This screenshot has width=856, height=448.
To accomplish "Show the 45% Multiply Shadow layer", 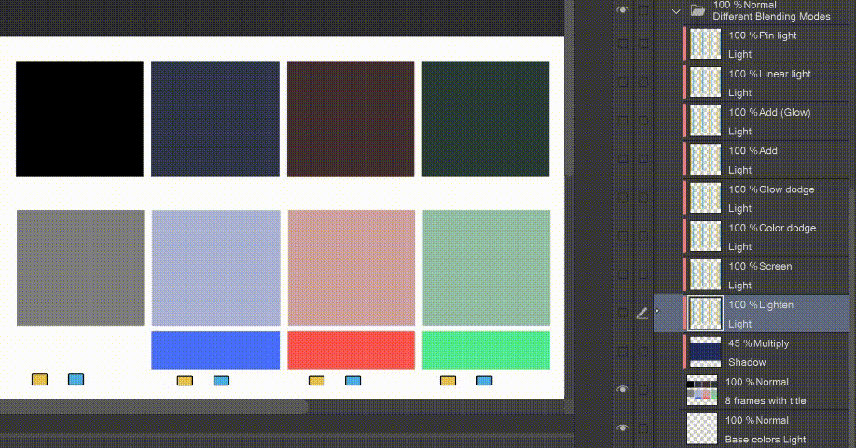I will click(623, 351).
